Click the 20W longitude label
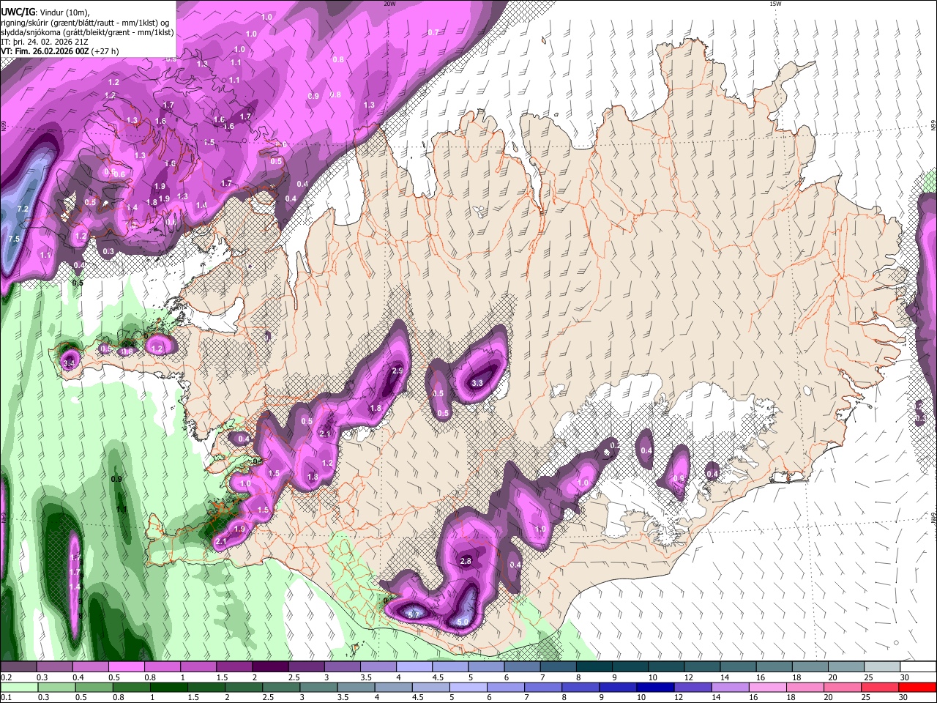The height and width of the screenshot is (703, 937). [389, 4]
